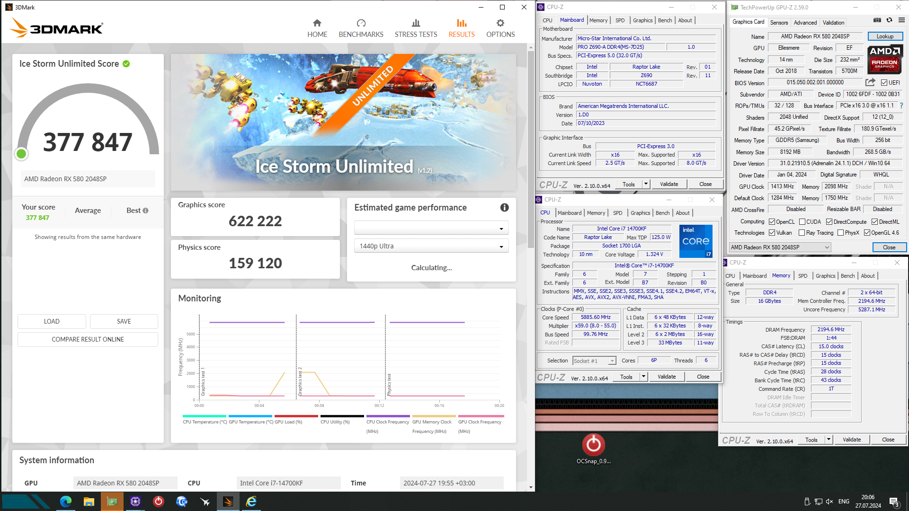Click COMPARE RESULT ONLINE
Screen dimensions: 909x511
point(88,339)
